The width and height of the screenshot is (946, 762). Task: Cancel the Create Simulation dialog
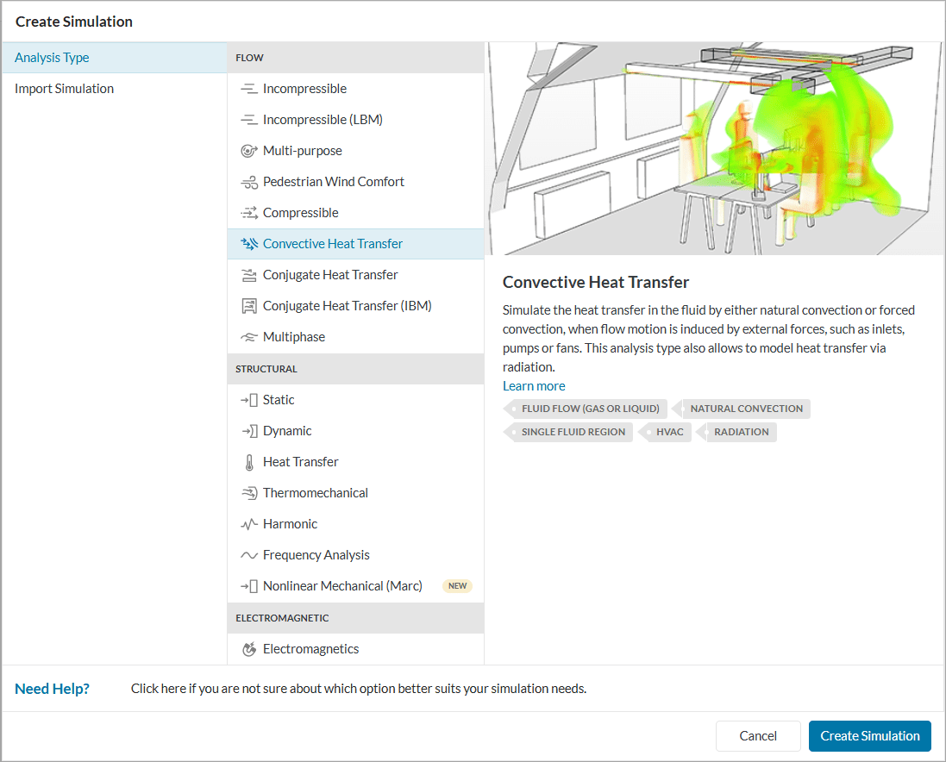758,736
